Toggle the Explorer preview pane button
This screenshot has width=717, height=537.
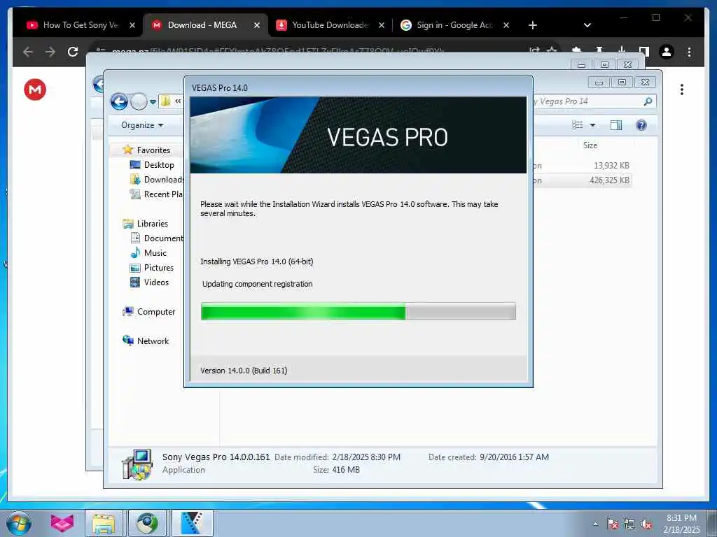pyautogui.click(x=616, y=125)
